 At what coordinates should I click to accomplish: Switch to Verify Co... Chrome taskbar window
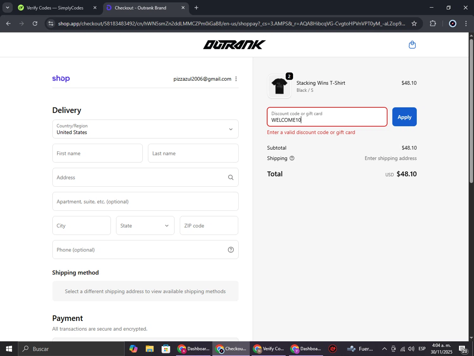[269, 349]
